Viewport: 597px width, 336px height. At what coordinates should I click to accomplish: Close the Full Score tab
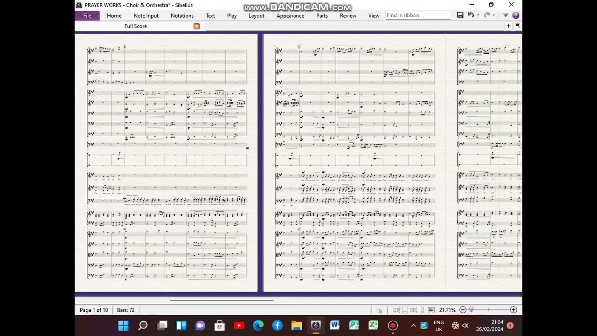196,26
